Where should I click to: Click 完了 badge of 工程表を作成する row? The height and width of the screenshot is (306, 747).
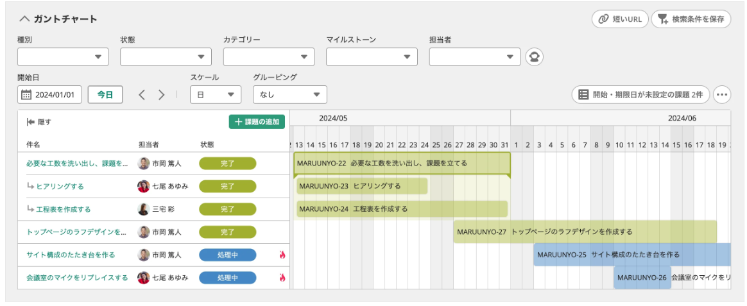click(228, 209)
